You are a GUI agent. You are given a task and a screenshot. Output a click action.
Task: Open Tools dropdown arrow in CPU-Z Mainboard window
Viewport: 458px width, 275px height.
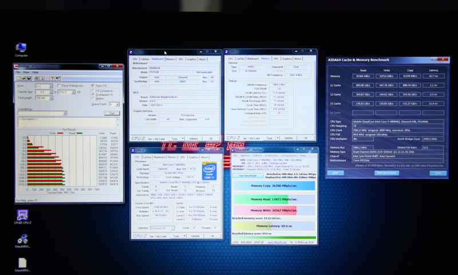(x=183, y=139)
